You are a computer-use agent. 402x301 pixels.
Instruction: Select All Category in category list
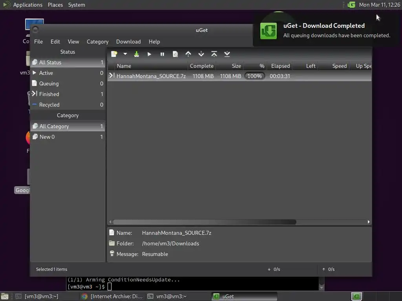pos(68,126)
